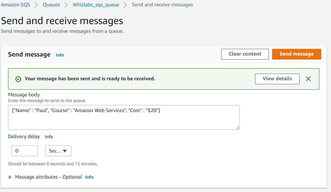Open the Queues breadcrumb link
Screen dimensions: 331x192
[x=51, y=5]
